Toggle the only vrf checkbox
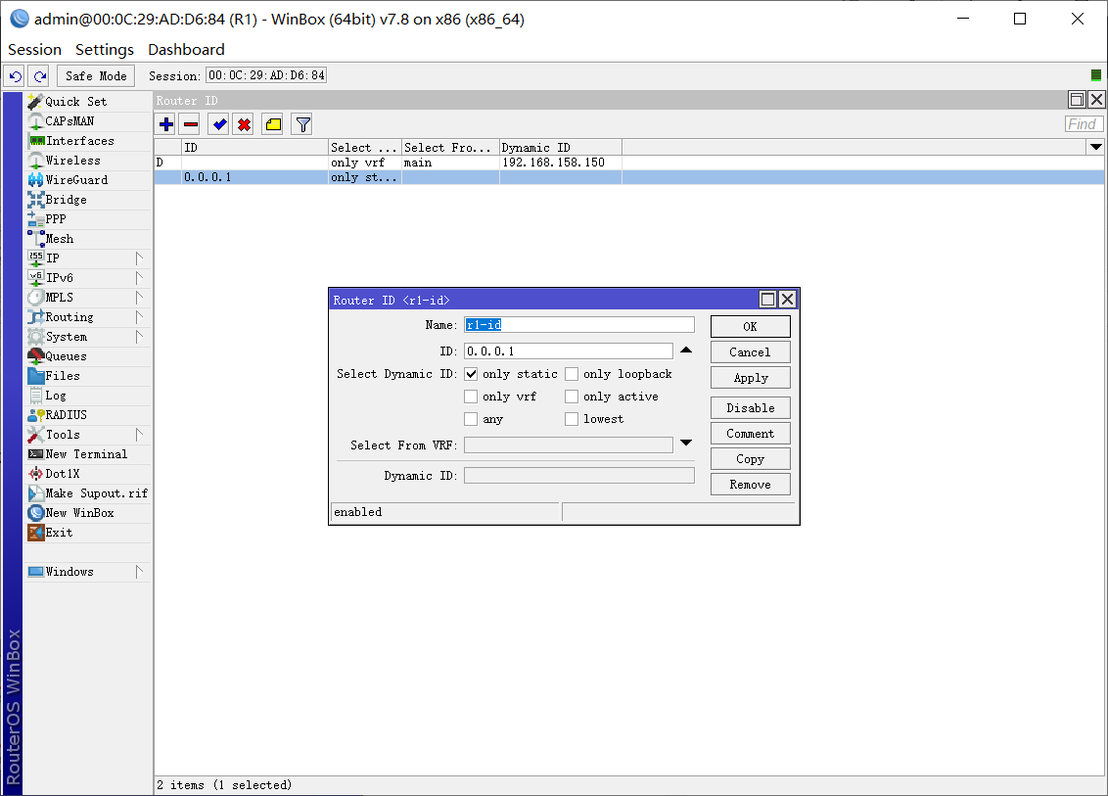 [471, 397]
